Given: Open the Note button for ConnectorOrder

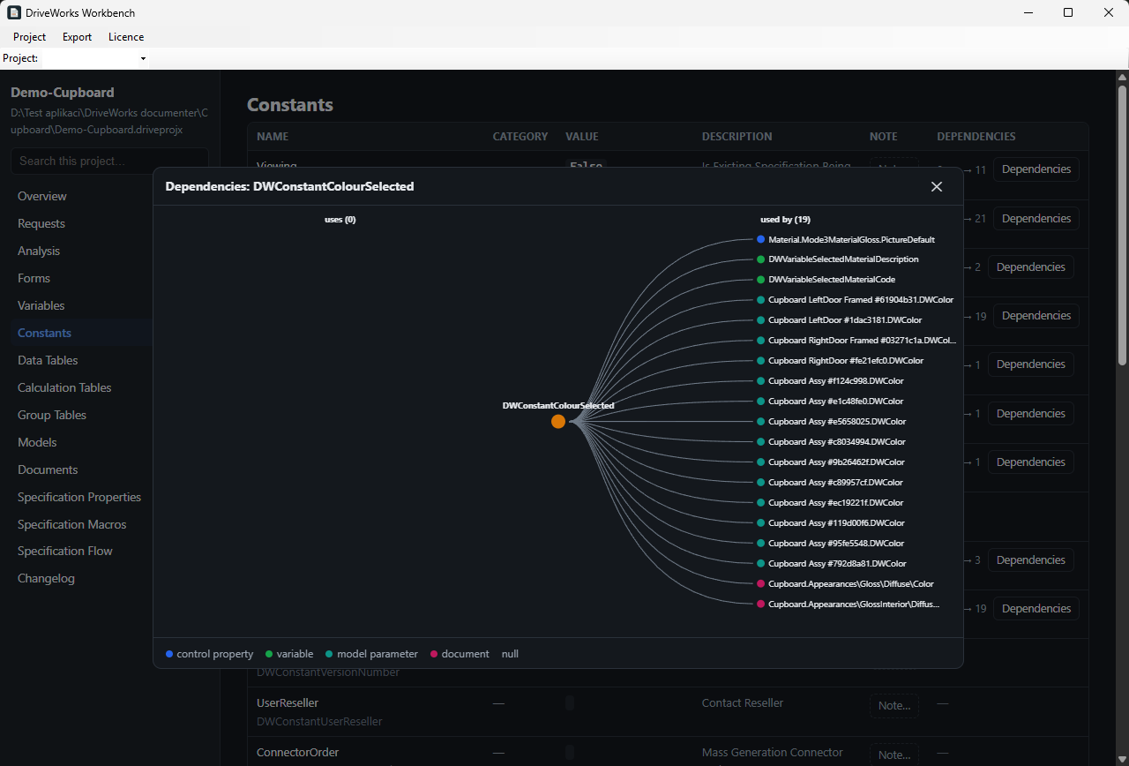Looking at the screenshot, I should click(894, 755).
